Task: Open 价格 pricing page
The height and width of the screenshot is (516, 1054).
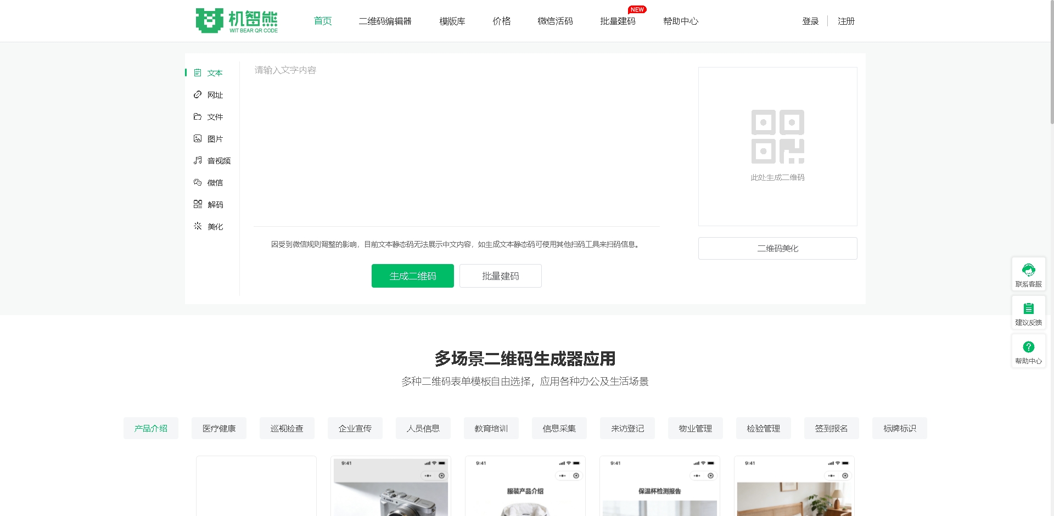Action: (502, 21)
